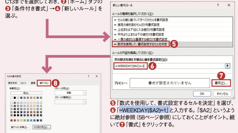Switch to the 表示形式 tab
This screenshot has height=133, width=238.
click(x=13, y=84)
